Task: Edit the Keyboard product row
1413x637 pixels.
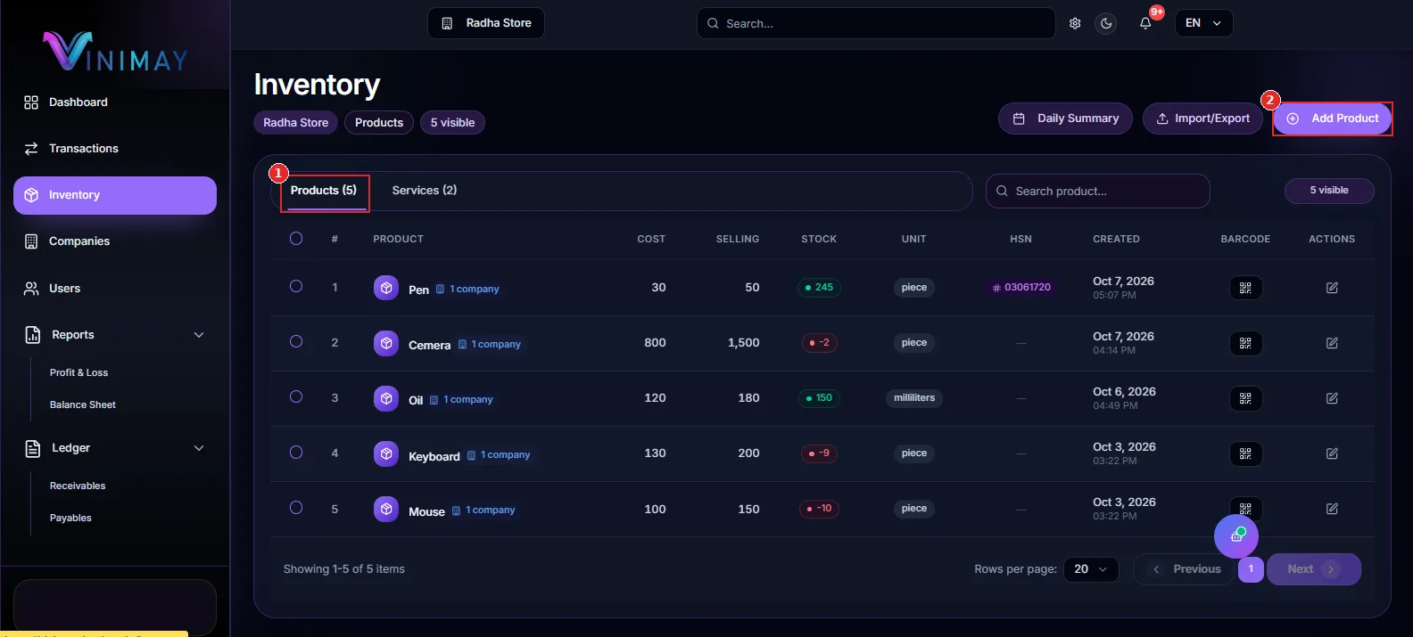Action: coord(1332,453)
